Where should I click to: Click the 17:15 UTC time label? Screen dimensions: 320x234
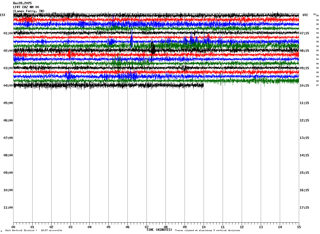pos(304,208)
